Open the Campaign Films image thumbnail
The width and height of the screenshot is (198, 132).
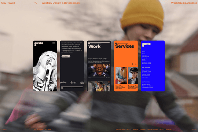point(133,76)
